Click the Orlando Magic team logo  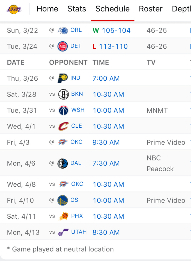pyautogui.click(x=63, y=30)
